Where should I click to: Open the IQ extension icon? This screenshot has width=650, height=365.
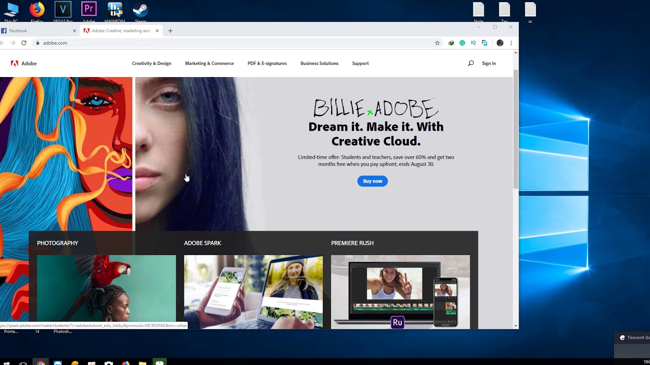point(473,43)
